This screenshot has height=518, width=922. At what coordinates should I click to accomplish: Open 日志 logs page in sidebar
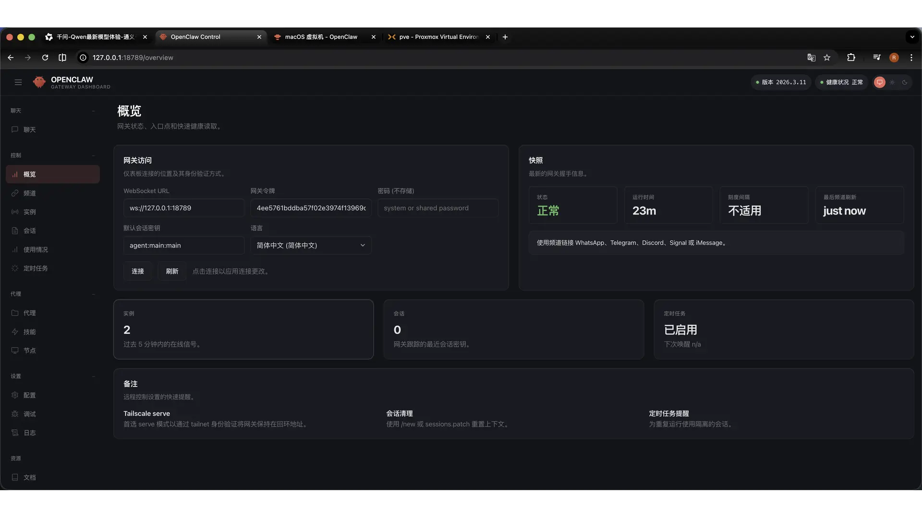click(29, 433)
